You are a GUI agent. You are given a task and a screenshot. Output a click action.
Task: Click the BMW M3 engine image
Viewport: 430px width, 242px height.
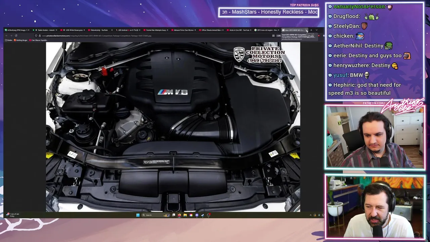(173, 127)
